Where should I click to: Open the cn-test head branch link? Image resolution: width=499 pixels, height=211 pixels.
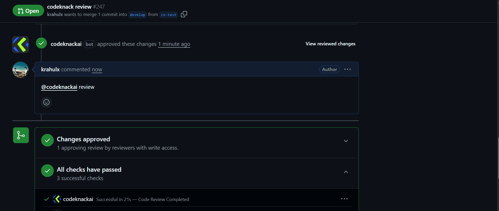click(x=169, y=15)
